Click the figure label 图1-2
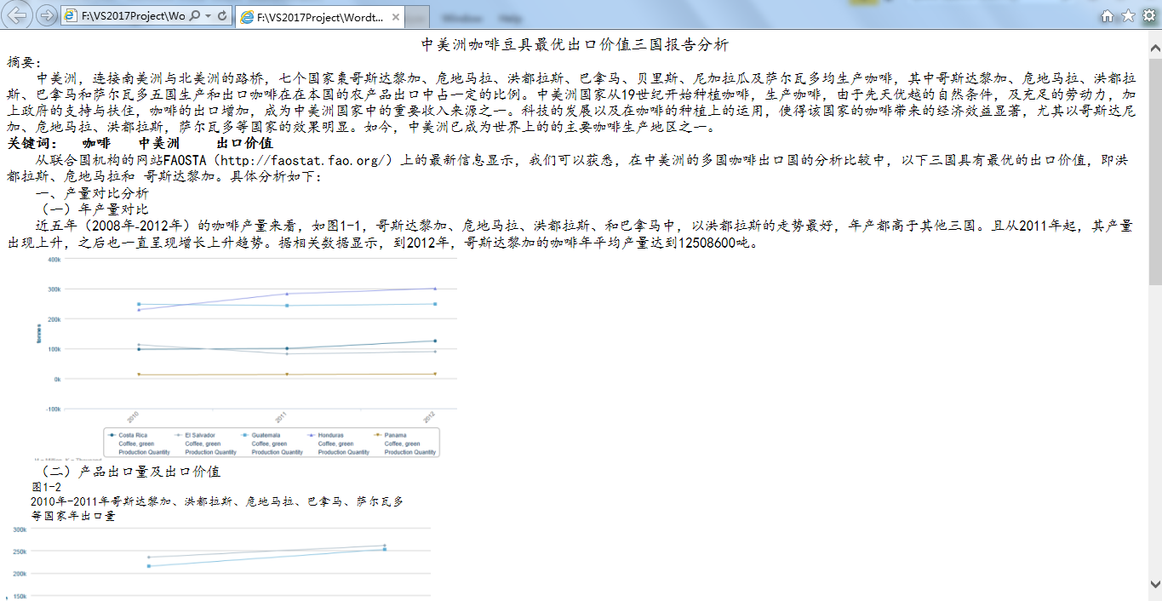Image resolution: width=1162 pixels, height=601 pixels. click(46, 487)
